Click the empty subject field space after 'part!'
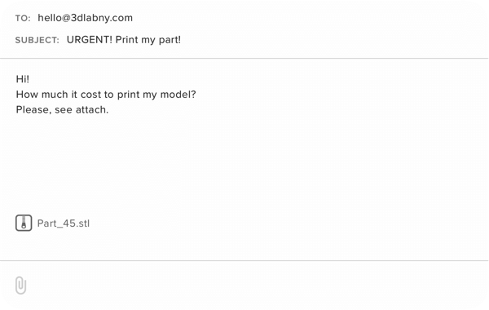 click(333, 40)
